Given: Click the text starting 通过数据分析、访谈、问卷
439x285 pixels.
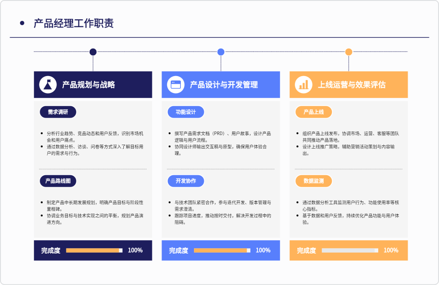Looking at the screenshot, I should (x=95, y=150).
